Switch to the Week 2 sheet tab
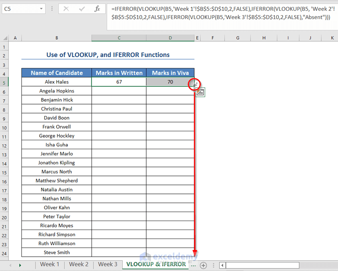338x271 pixels. [x=79, y=265]
